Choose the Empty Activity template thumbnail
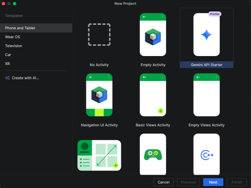The image size is (251, 188). (x=153, y=35)
